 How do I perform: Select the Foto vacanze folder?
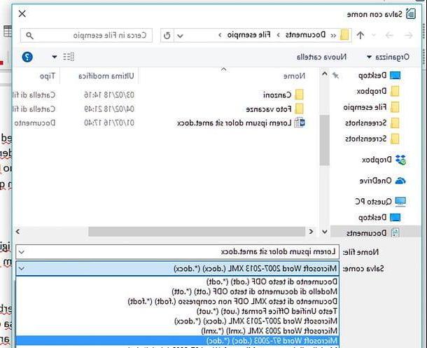click(275, 109)
